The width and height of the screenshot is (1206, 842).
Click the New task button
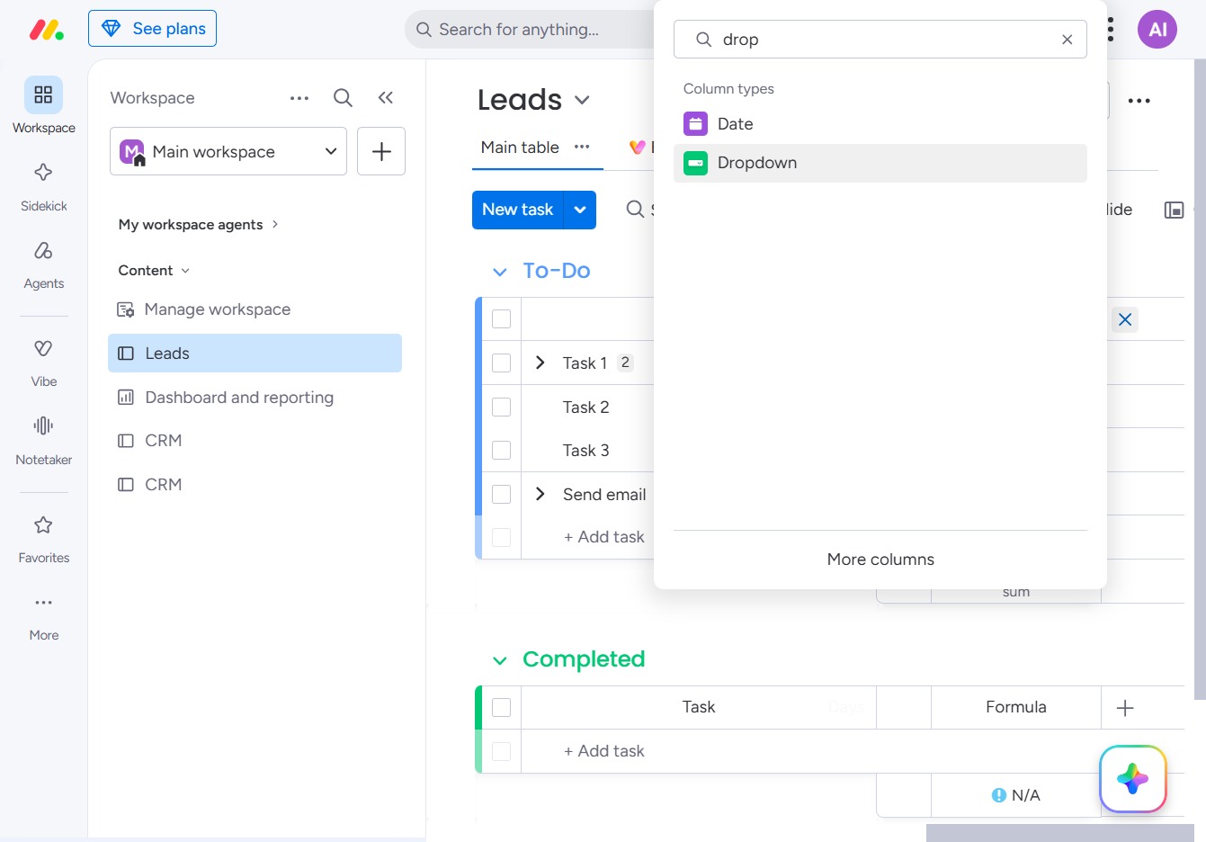click(518, 210)
